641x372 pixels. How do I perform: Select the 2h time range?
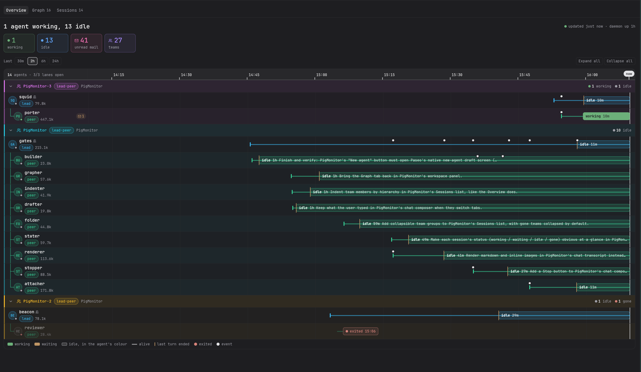(x=32, y=61)
